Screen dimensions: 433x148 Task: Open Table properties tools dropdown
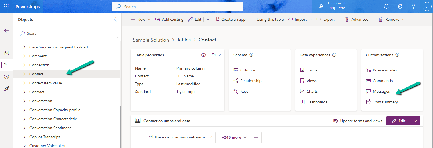click(x=216, y=55)
